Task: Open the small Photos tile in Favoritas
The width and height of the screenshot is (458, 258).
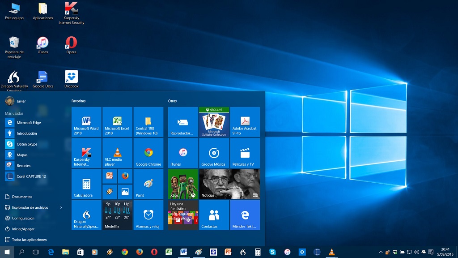Action: click(125, 192)
